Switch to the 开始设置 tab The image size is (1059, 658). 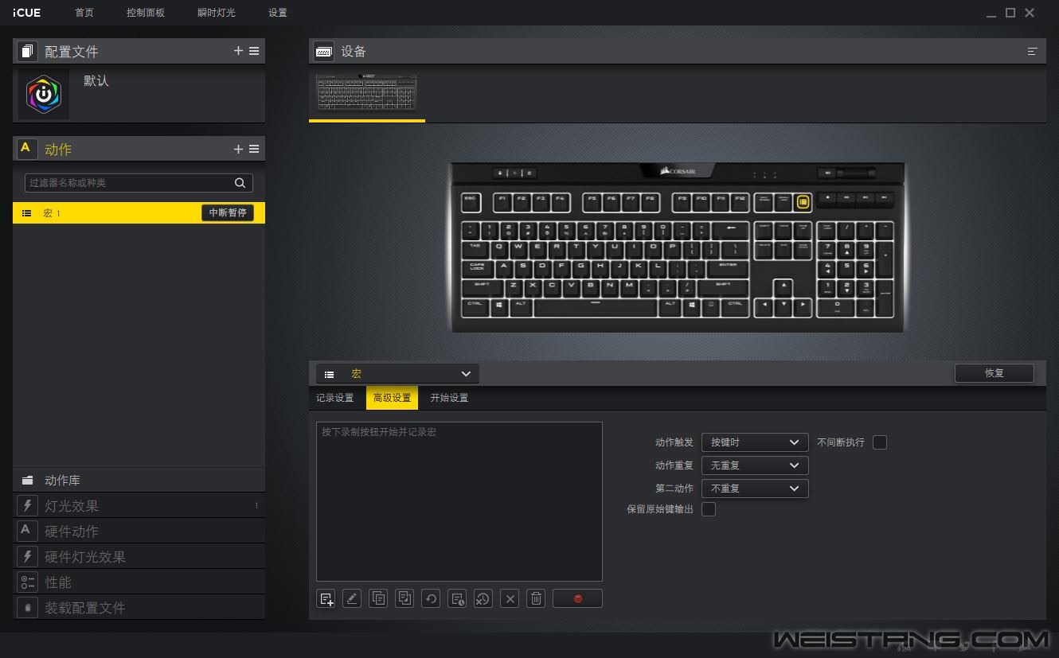[x=449, y=398]
